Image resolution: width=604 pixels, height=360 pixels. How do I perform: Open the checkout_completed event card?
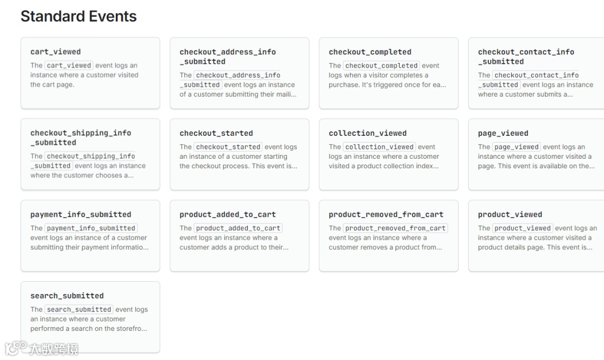(389, 73)
